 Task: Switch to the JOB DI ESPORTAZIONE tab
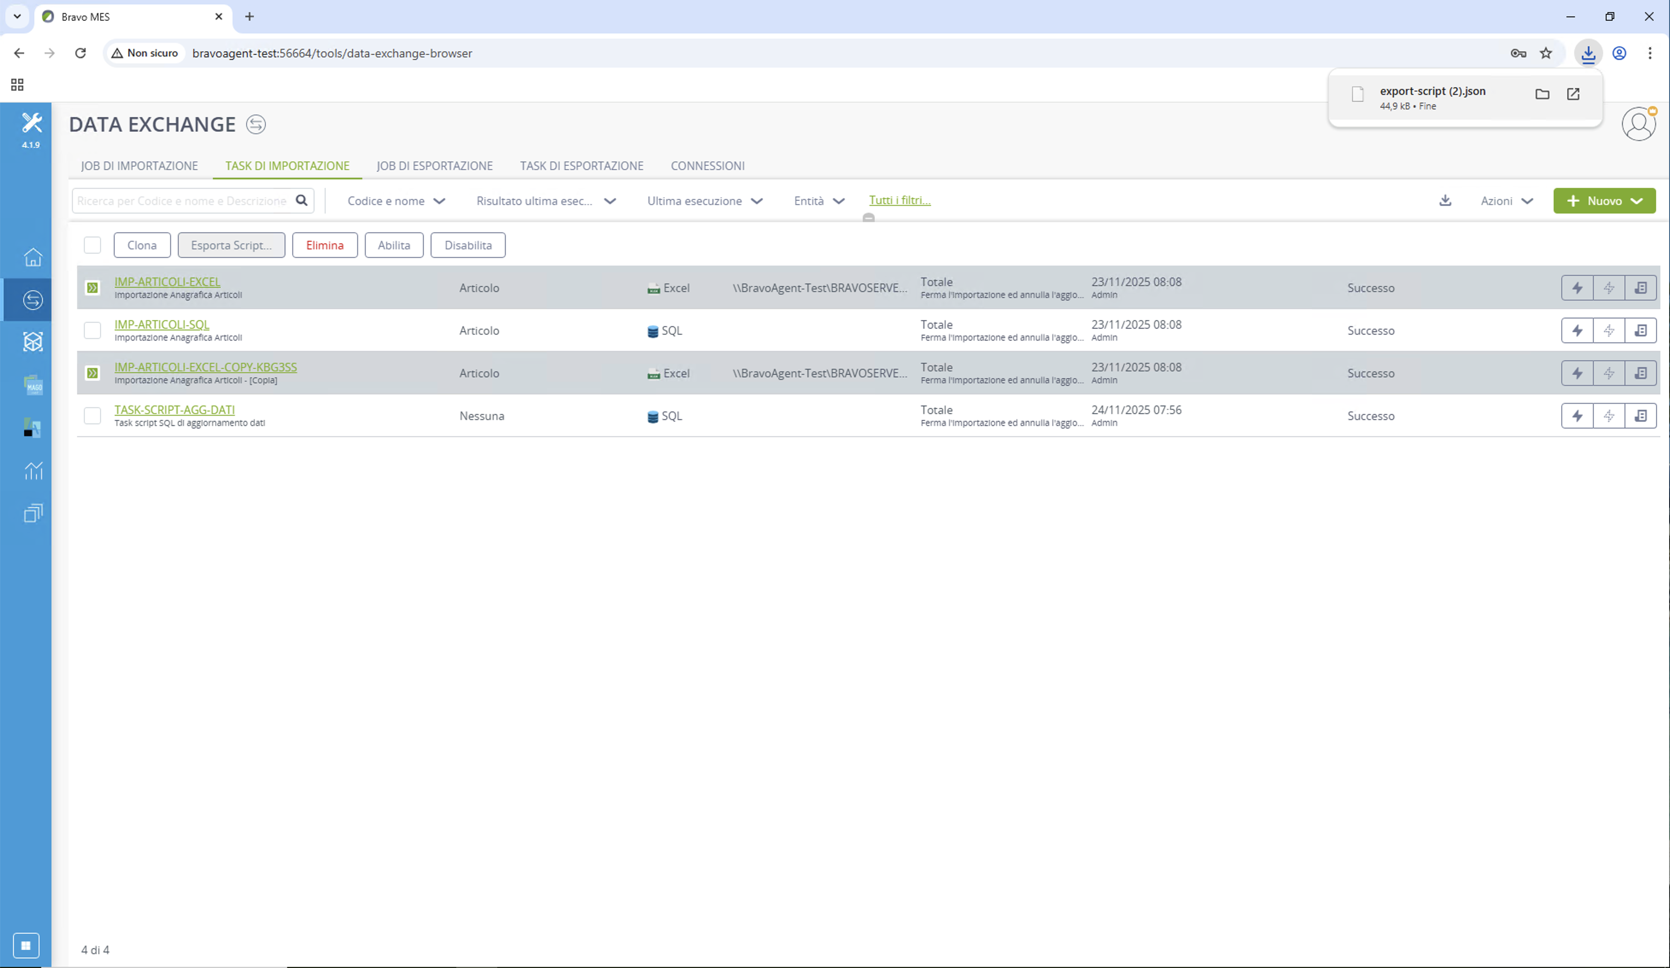point(435,166)
